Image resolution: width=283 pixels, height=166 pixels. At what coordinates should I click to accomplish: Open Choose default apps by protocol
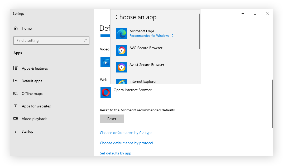click(x=126, y=143)
